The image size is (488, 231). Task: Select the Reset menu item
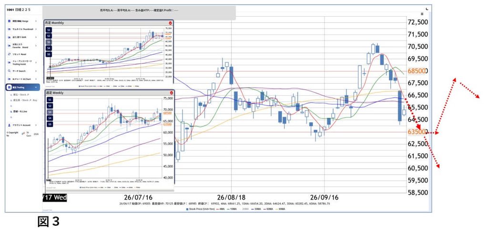22,54
